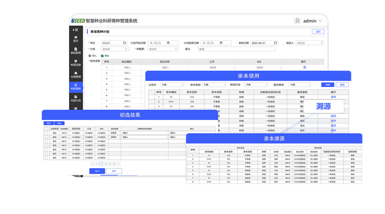Click the trash delete icon in 操作 column

point(304,67)
